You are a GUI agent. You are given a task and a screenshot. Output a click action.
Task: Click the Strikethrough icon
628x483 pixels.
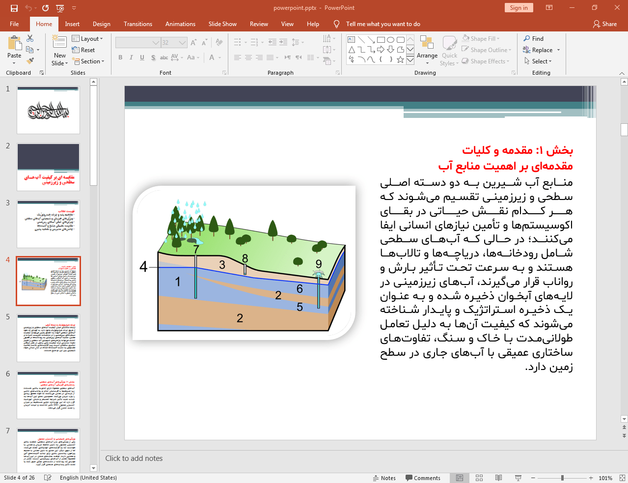[164, 57]
